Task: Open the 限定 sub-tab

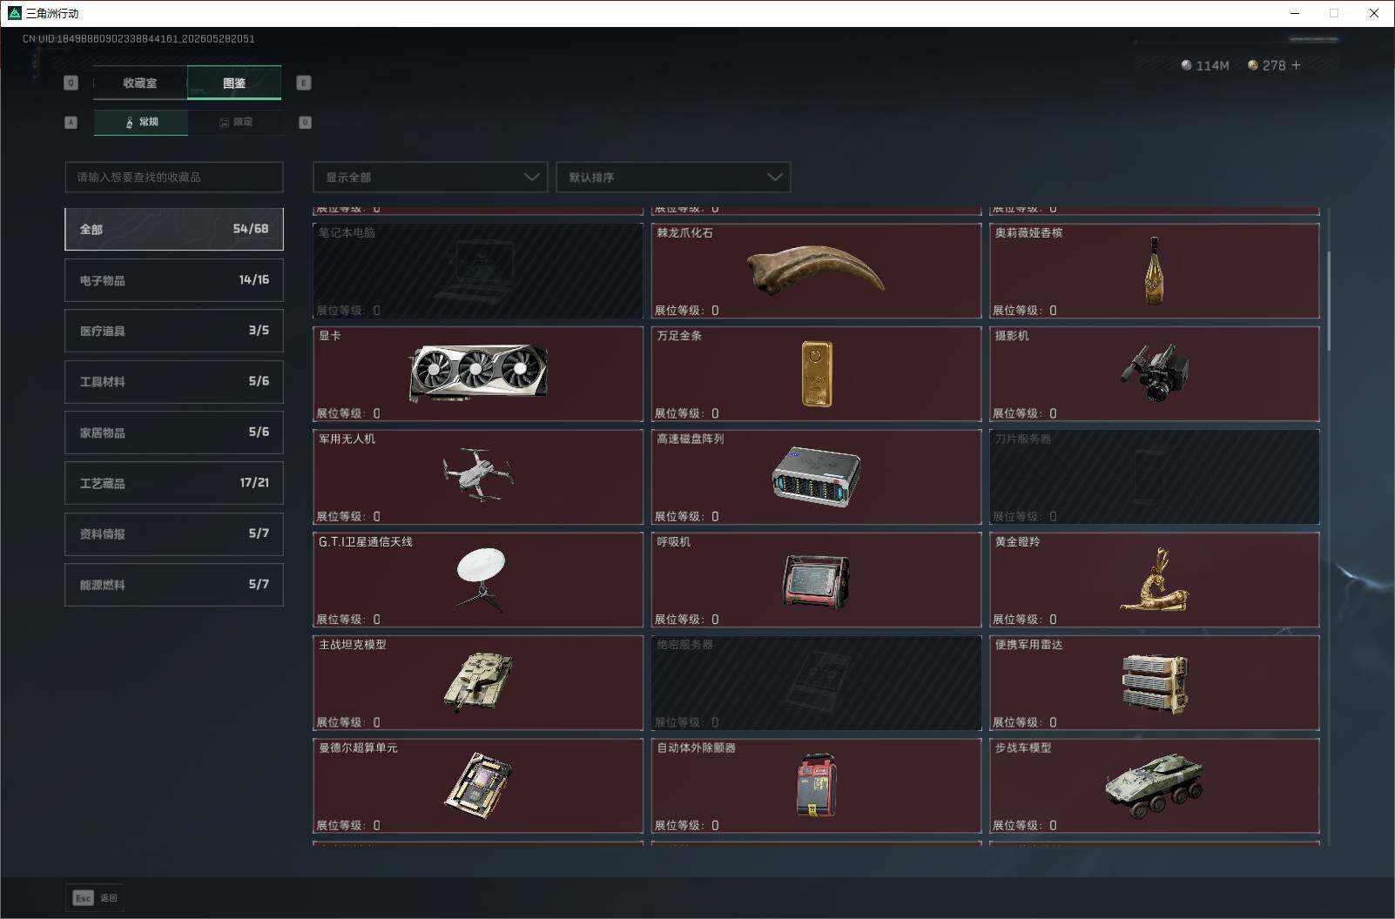Action: point(235,122)
